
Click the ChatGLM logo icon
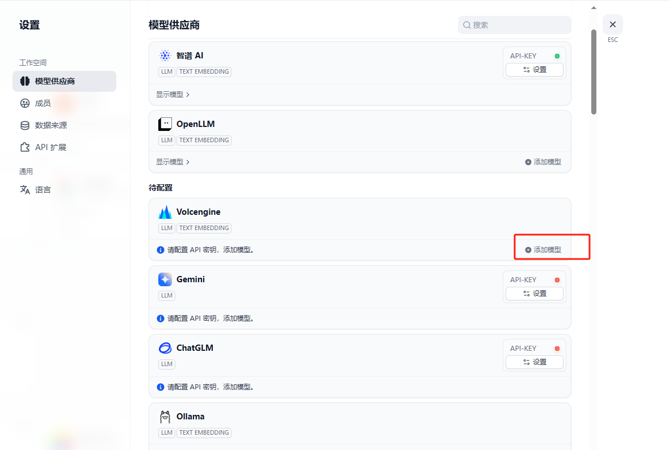pos(165,348)
